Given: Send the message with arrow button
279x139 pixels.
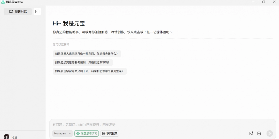Looking at the screenshot, I should (269, 134).
